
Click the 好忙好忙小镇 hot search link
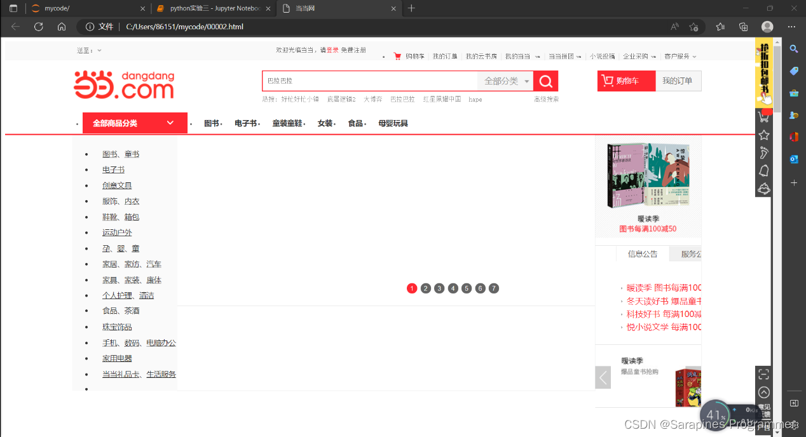pyautogui.click(x=300, y=99)
